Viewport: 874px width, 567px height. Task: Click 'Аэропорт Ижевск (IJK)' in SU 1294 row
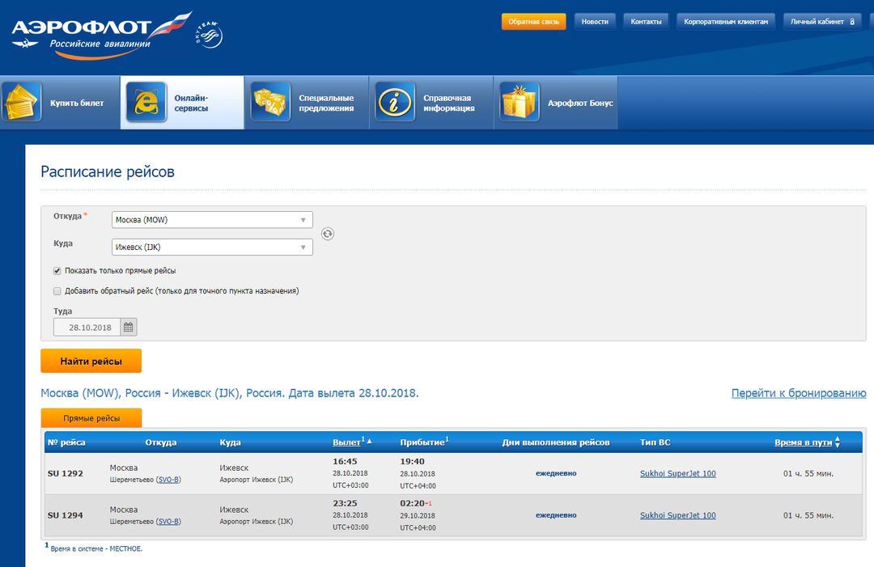pos(257,522)
